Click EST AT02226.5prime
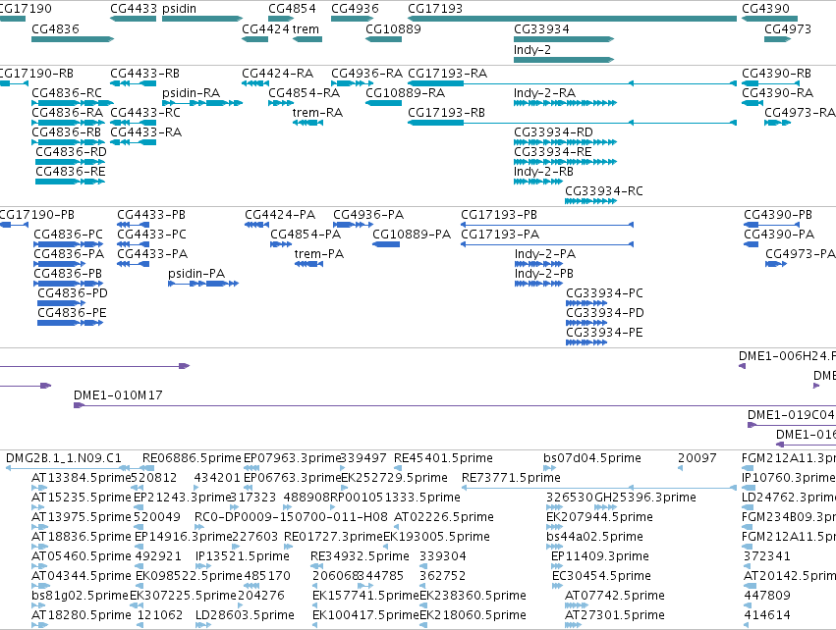 (444, 517)
